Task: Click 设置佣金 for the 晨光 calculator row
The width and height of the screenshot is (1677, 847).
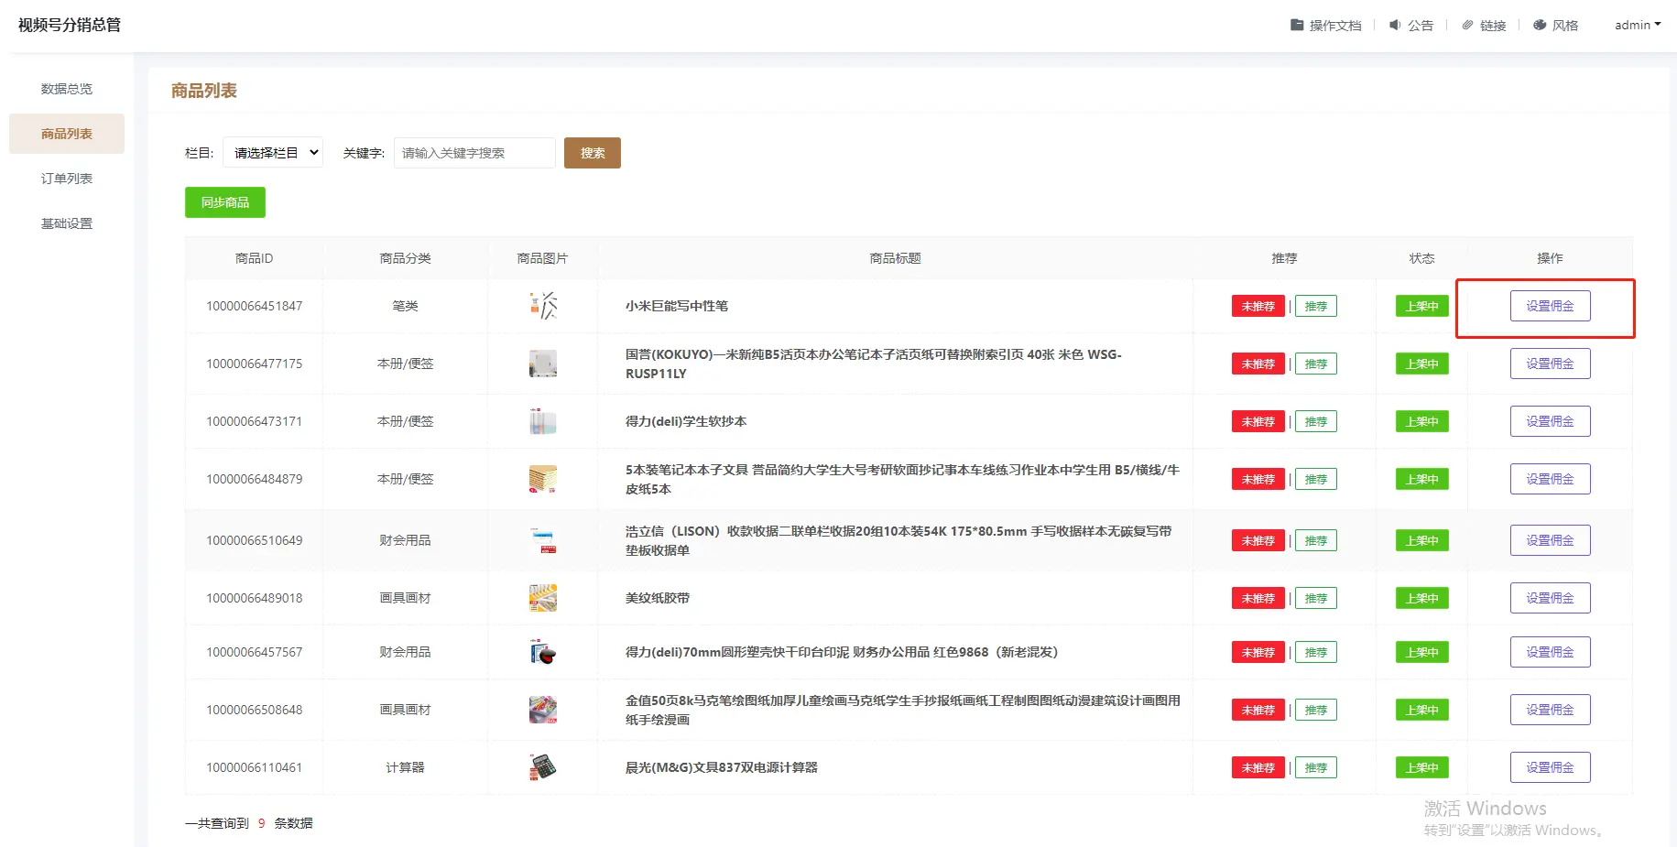Action: [x=1550, y=767]
